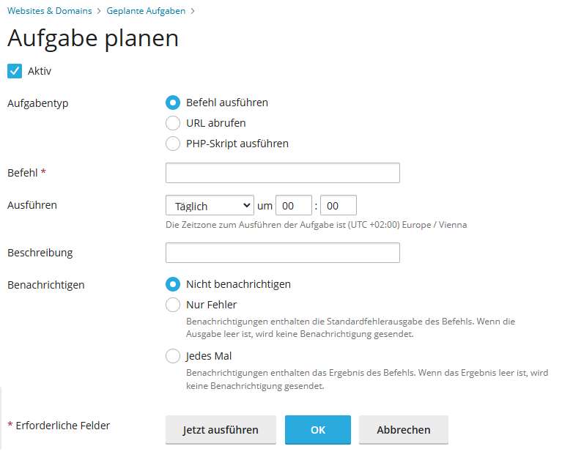
Task: Select the Befehl ausführen radio button
Action: point(173,103)
